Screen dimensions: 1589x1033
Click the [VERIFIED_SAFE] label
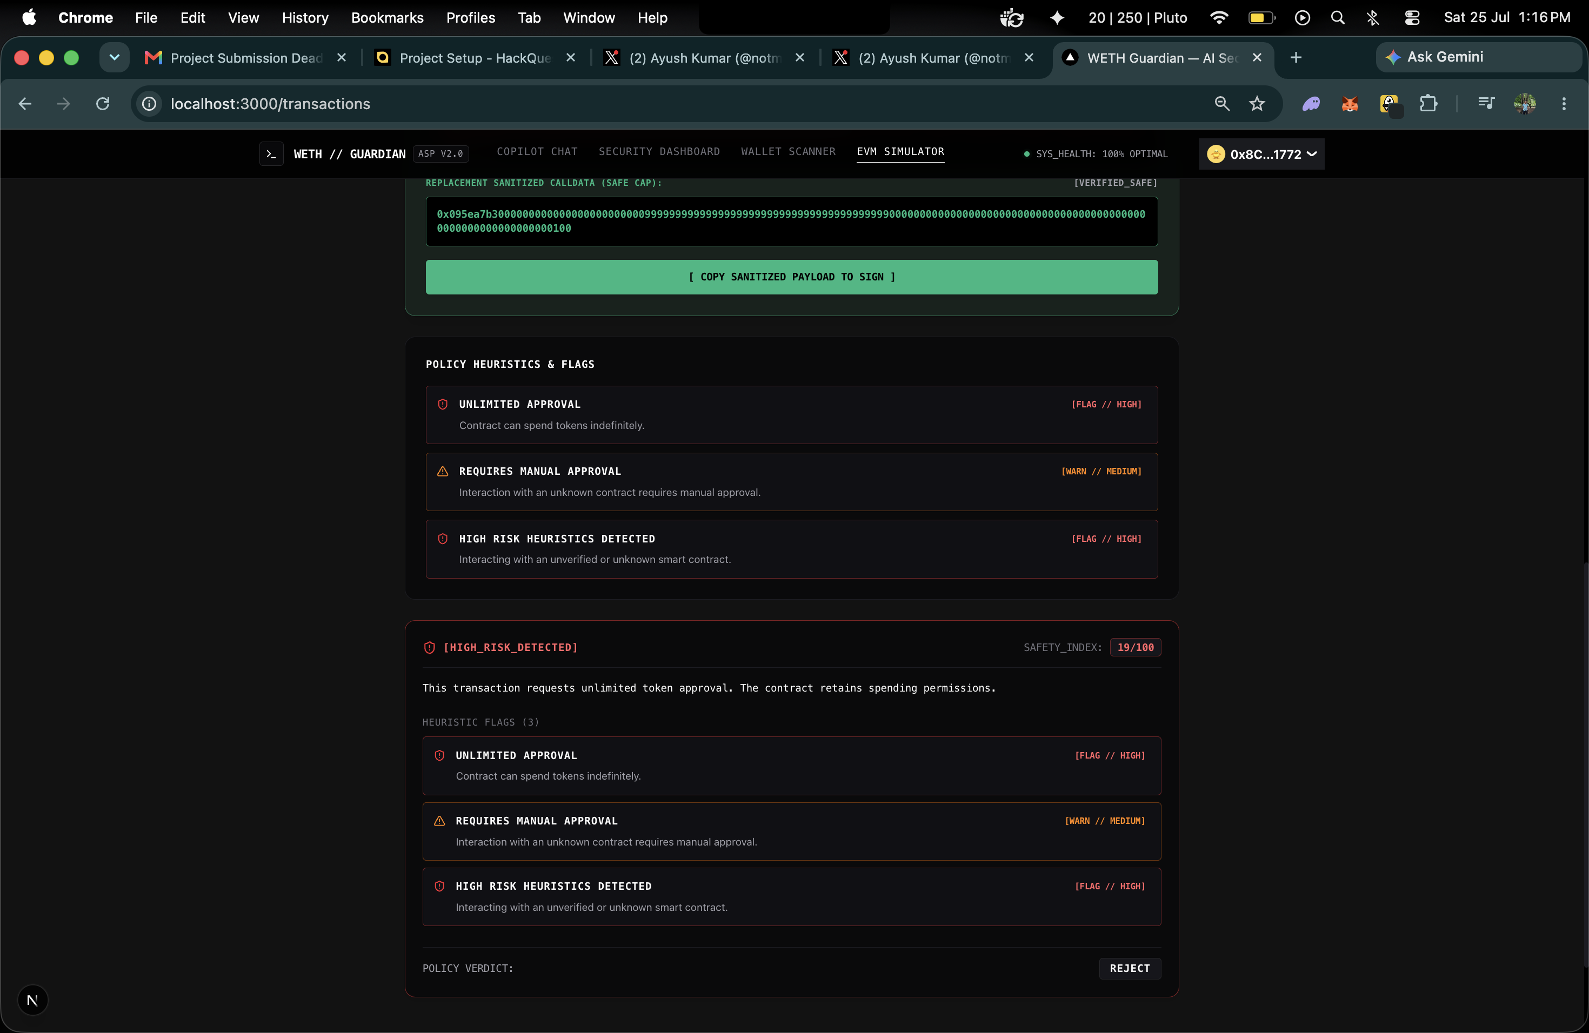(1115, 183)
